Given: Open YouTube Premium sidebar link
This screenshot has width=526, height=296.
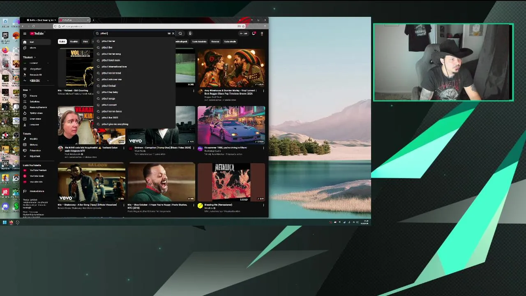Looking at the screenshot, I should point(37,170).
